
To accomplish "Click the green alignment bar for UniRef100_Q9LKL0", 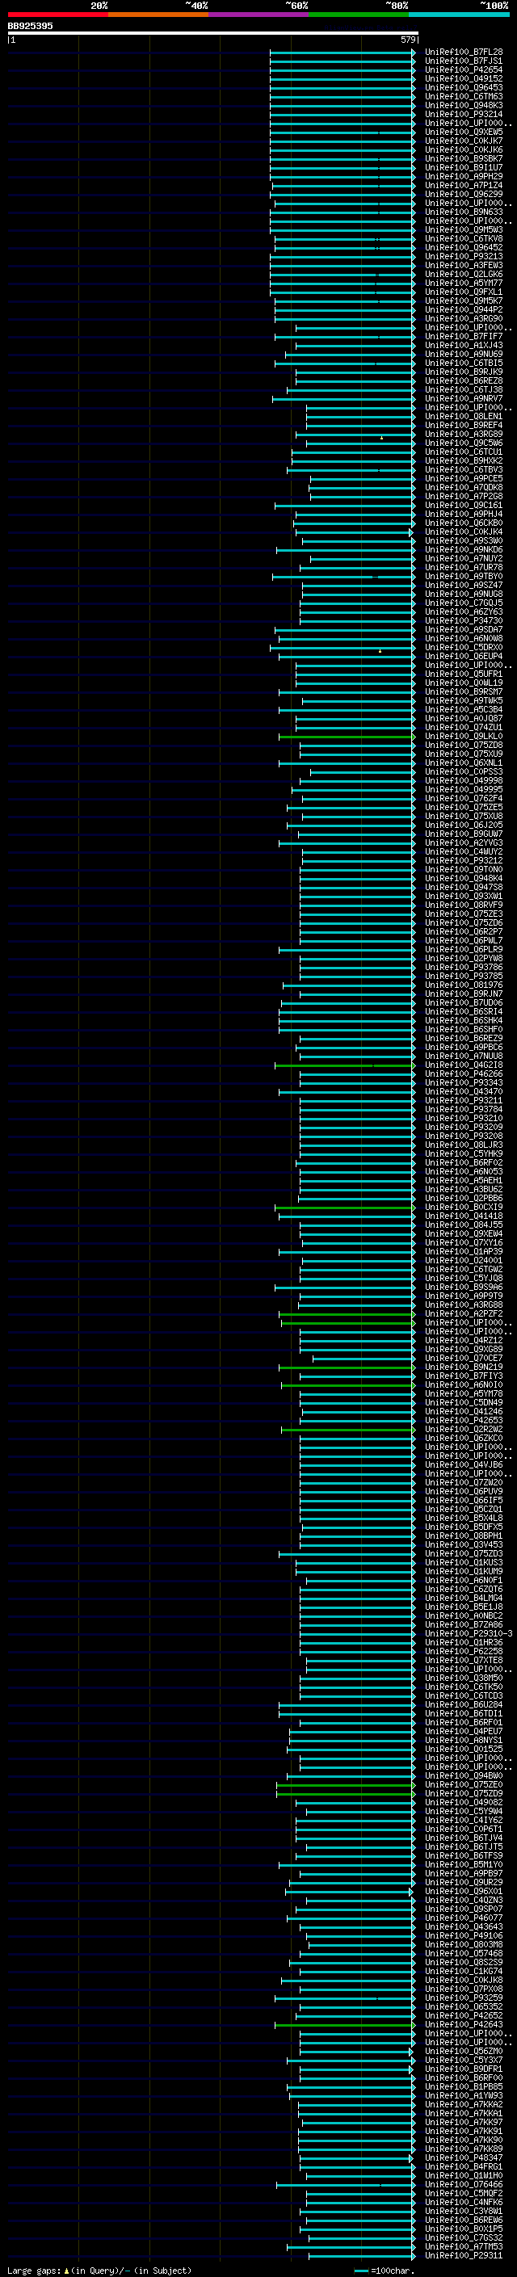I will tap(347, 737).
